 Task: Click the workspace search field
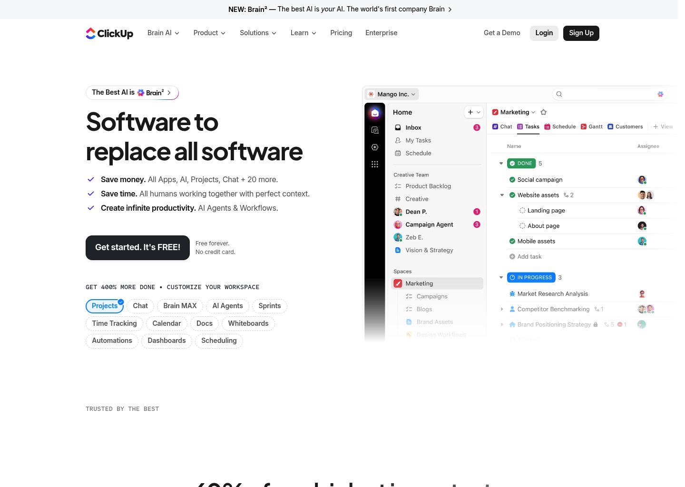coord(609,94)
